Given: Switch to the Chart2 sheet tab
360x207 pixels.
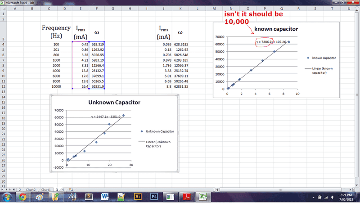Looking at the screenshot, I should coord(31,189).
